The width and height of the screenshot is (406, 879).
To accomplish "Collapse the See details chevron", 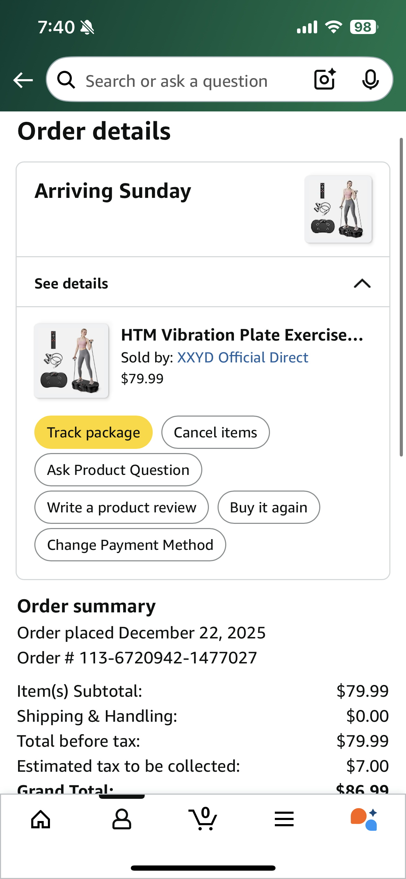I will coord(362,284).
